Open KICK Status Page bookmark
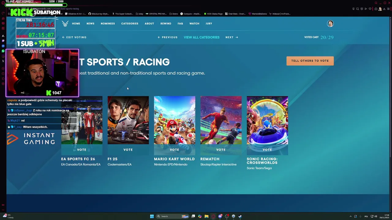 click(213, 14)
